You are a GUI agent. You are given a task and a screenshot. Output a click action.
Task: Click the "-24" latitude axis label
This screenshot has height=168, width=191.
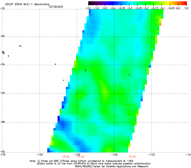[2, 64]
